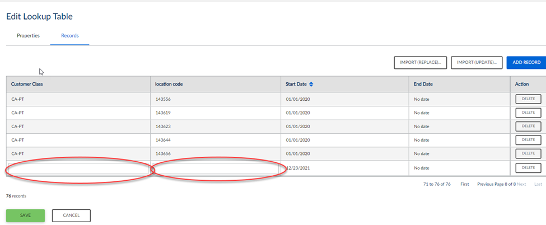
Task: Click the empty location code input field
Action: [x=217, y=168]
